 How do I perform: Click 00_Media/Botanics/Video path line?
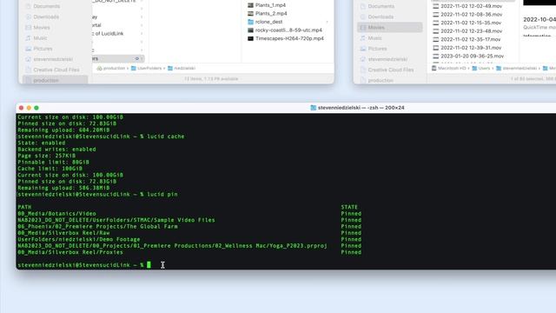coord(56,214)
